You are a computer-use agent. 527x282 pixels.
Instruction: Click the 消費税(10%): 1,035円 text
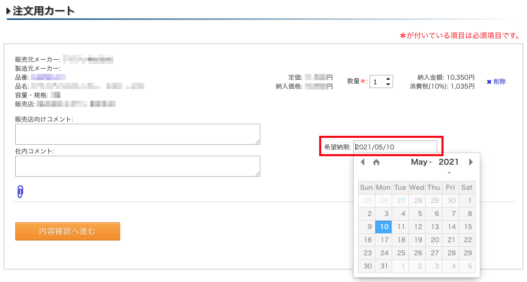point(442,86)
